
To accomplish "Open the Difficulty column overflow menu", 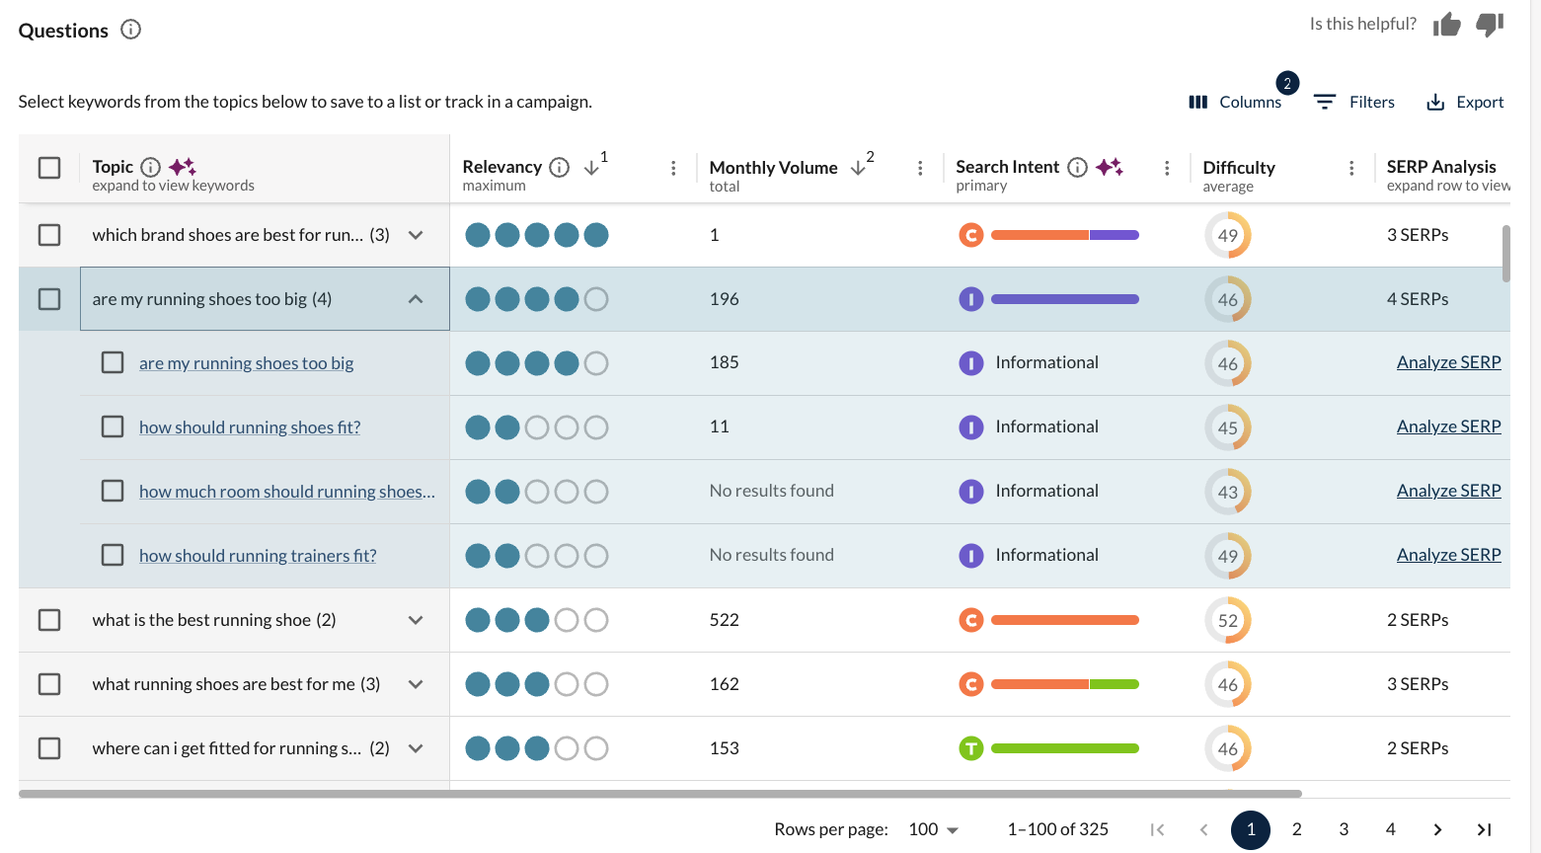I will [x=1351, y=169].
